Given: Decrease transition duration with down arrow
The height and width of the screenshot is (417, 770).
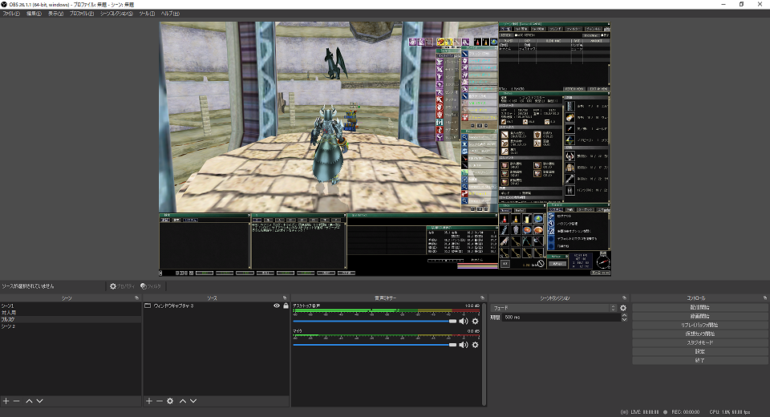Looking at the screenshot, I should click(624, 320).
